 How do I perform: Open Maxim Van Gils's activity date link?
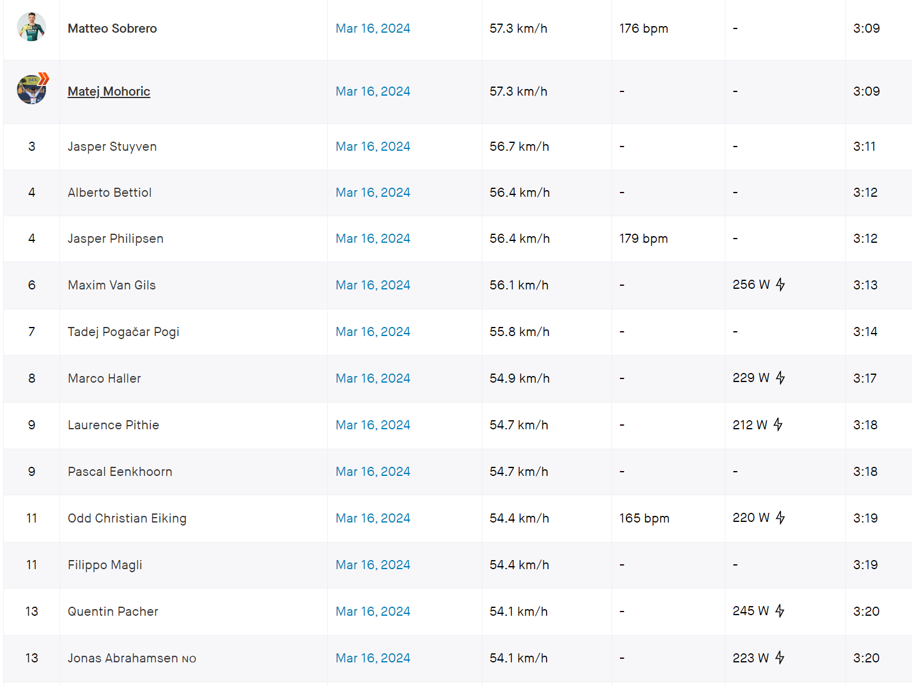(373, 285)
